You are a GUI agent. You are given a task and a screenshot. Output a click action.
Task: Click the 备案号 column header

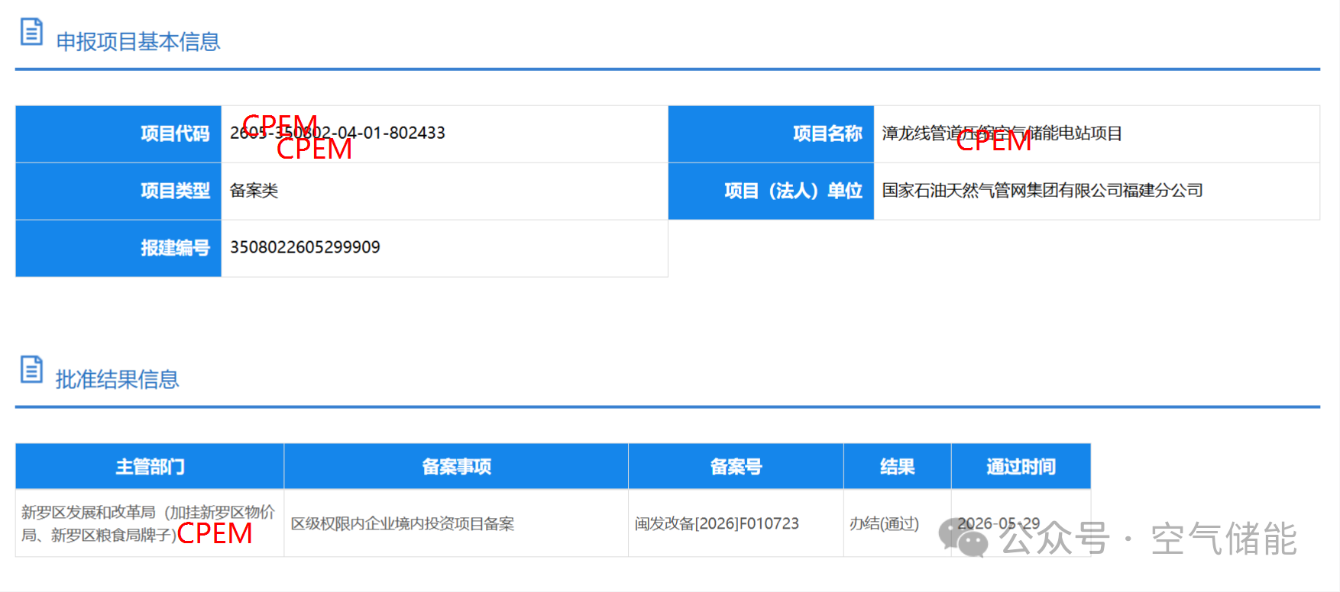[x=736, y=466]
